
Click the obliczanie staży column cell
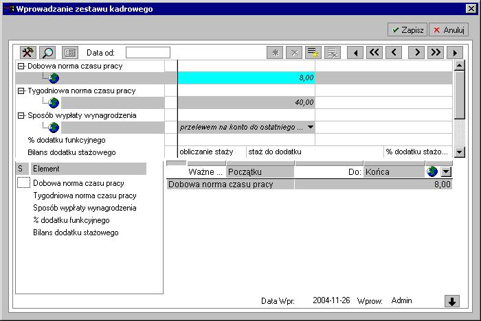(212, 152)
